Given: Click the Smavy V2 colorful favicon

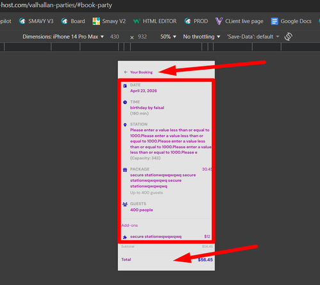Looking at the screenshot, I should click(x=96, y=21).
